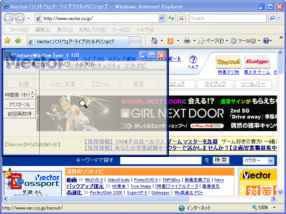
Task: Click the 100% zoom level button
Action: (260, 207)
